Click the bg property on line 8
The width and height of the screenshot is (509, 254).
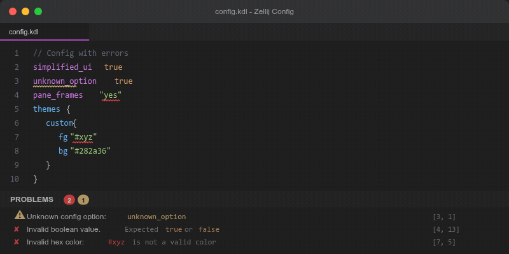click(x=63, y=151)
